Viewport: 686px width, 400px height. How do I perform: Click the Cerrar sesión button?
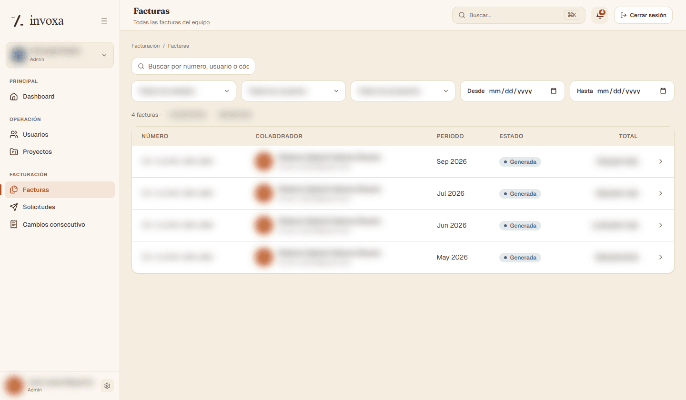tap(643, 15)
